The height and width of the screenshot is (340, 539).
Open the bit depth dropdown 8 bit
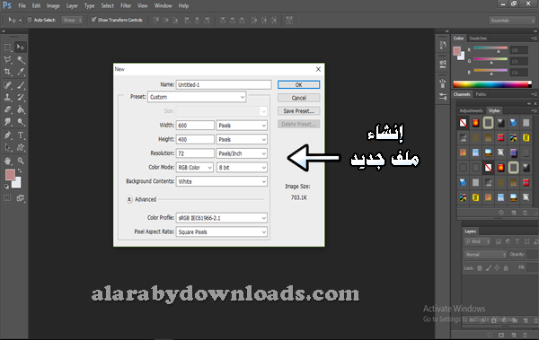pos(242,168)
